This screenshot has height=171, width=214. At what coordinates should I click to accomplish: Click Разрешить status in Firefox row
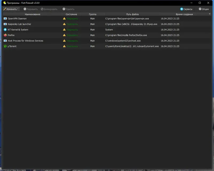pyautogui.click(x=72, y=35)
